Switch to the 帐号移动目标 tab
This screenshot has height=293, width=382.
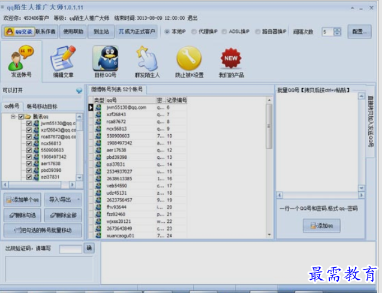click(42, 106)
